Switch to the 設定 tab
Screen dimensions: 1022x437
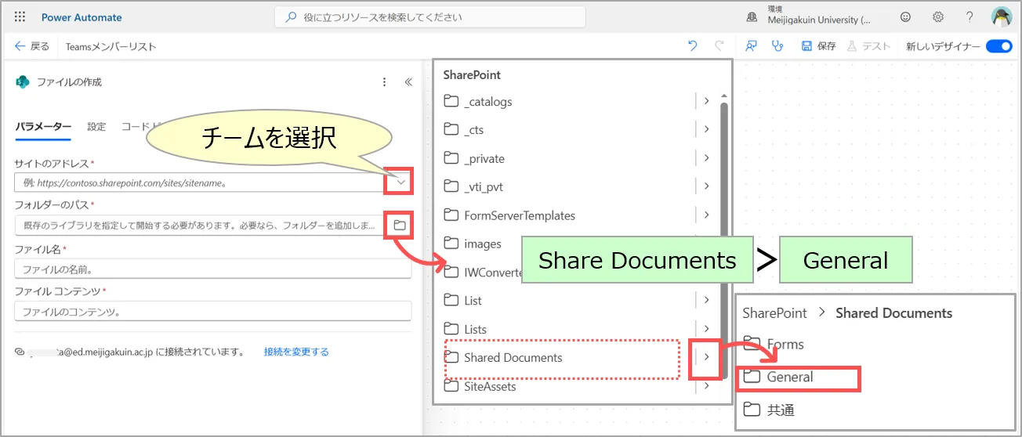96,127
